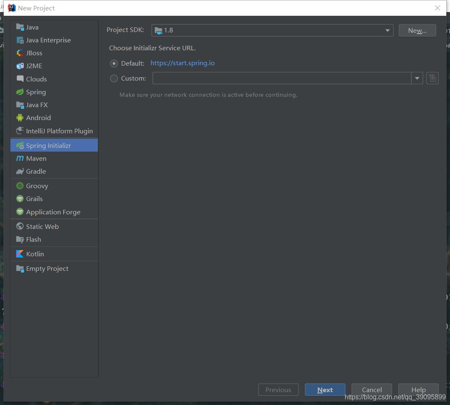Click the disabled Previous button
The image size is (450, 405).
pyautogui.click(x=278, y=390)
